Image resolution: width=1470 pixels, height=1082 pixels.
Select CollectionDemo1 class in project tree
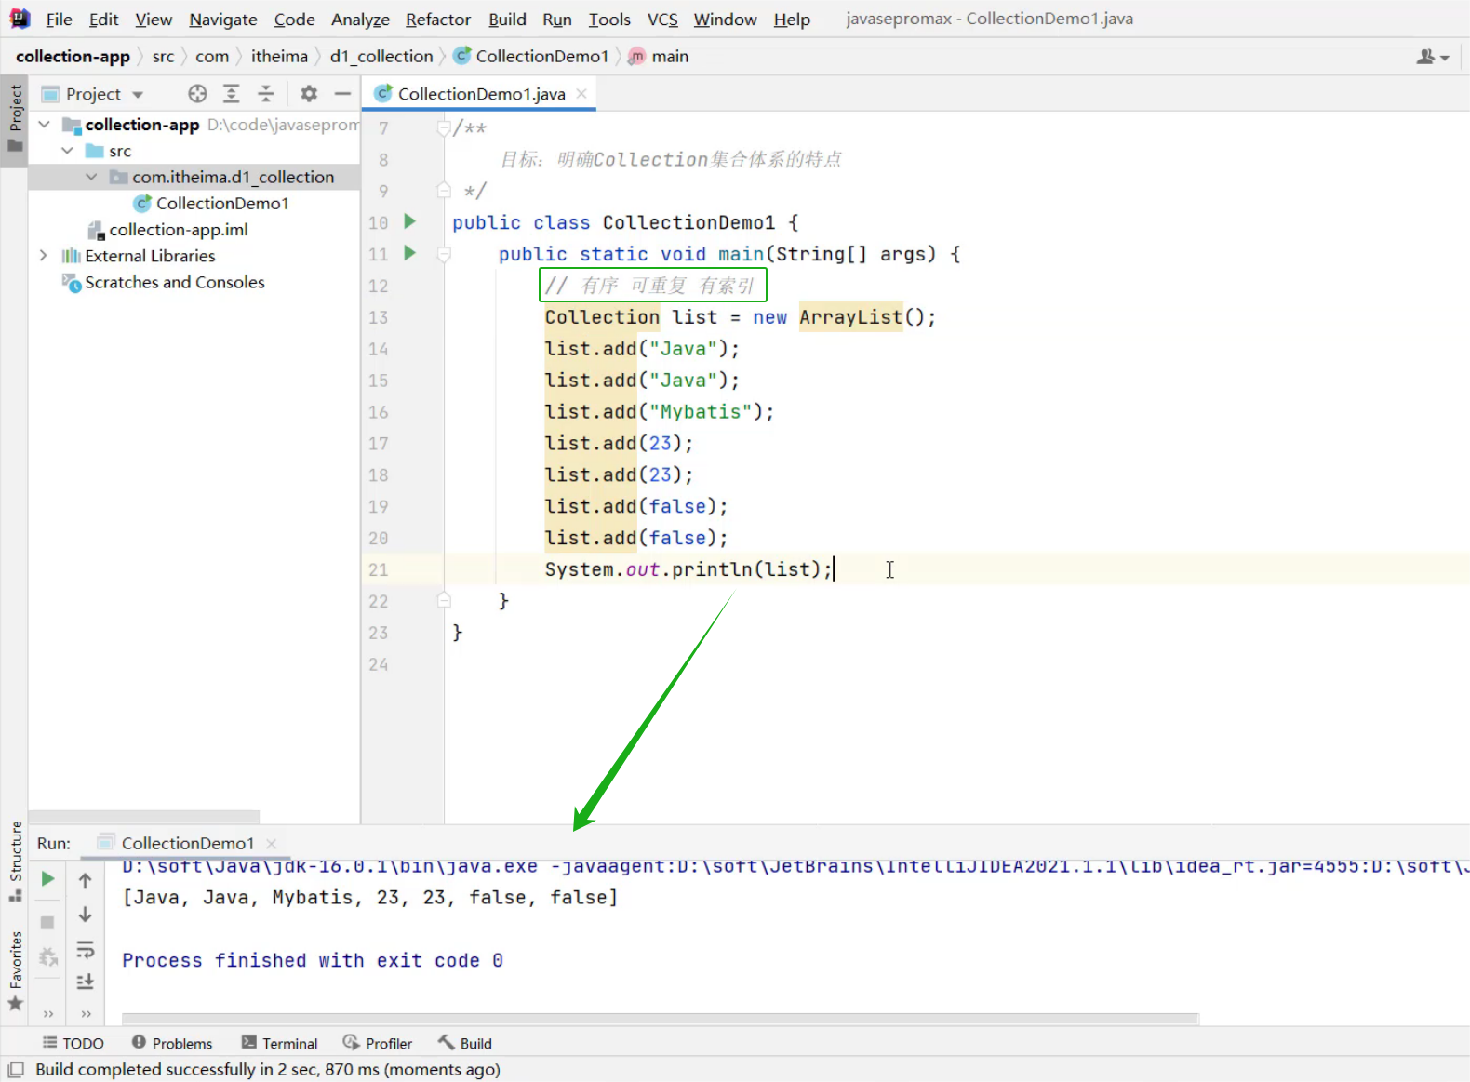click(221, 203)
